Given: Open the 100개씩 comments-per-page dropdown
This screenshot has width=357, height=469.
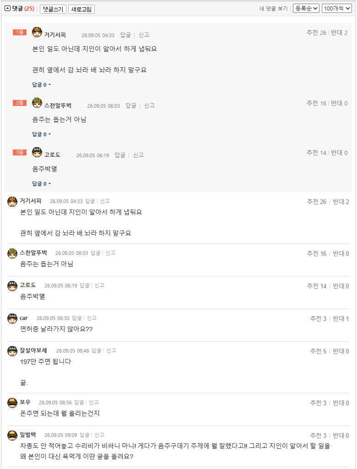Looking at the screenshot, I should [337, 8].
